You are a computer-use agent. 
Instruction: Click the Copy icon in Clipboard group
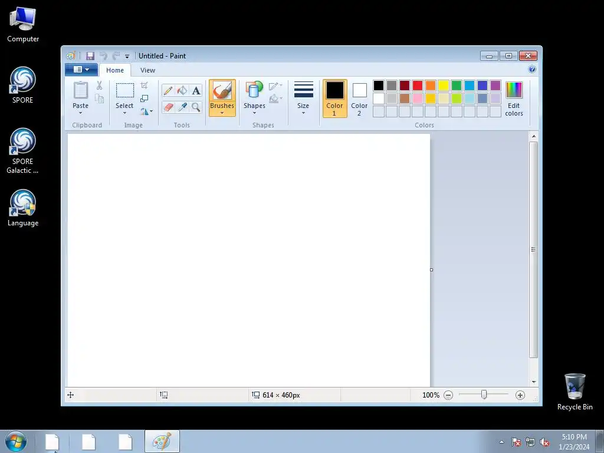click(x=99, y=99)
